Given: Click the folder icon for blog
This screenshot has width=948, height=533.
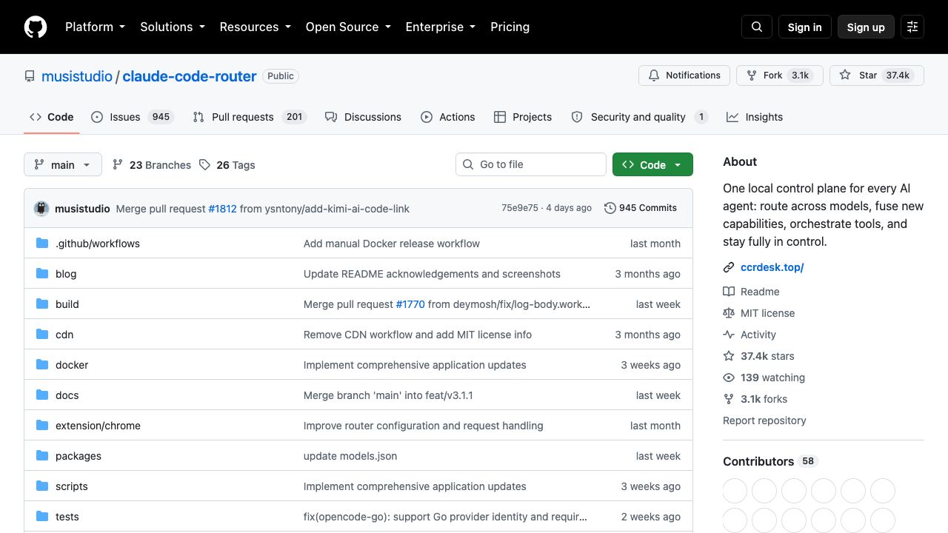Looking at the screenshot, I should coord(42,273).
